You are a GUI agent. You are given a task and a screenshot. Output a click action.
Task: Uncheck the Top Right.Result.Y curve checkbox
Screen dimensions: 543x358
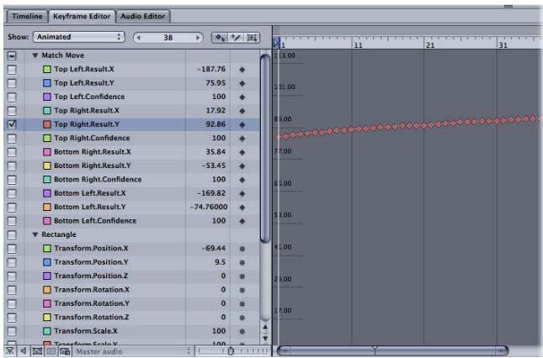[12, 124]
